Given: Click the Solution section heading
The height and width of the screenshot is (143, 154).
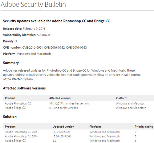Looking at the screenshot, I should 10,117.
